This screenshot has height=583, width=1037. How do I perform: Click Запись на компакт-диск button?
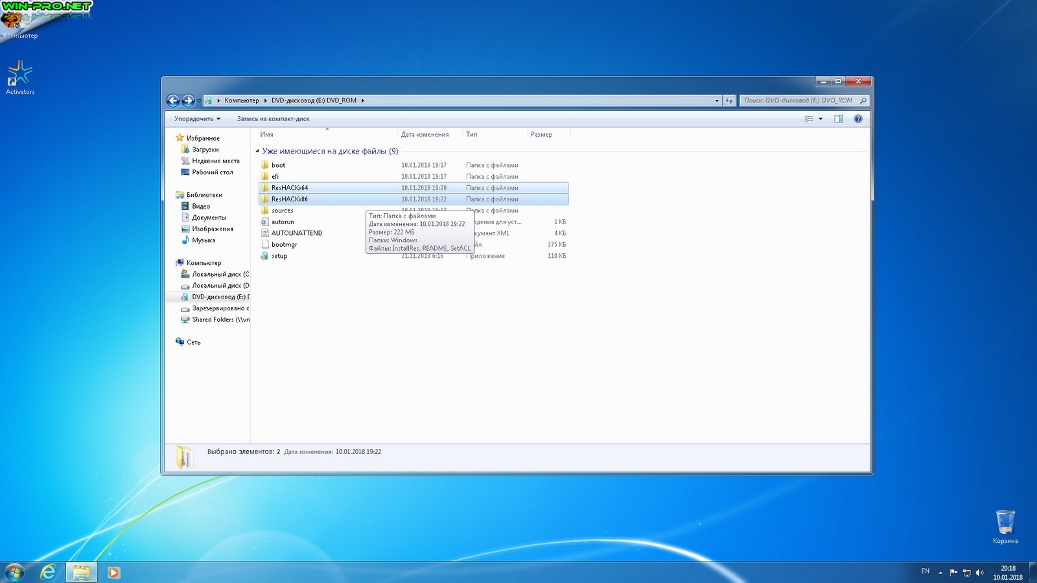coord(273,119)
